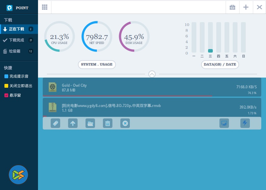Image resolution: width=266 pixels, height=190 pixels.
Task: Click the tag icon in download toolbar
Action: 55,123
